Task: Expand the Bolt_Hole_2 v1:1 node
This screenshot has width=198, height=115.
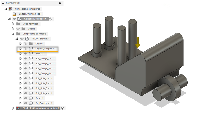Action: tap(20, 83)
